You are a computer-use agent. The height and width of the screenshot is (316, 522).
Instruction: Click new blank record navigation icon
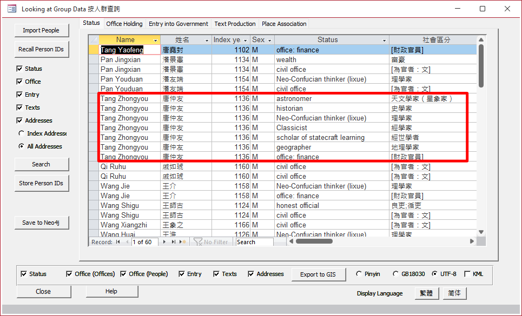pos(183,242)
